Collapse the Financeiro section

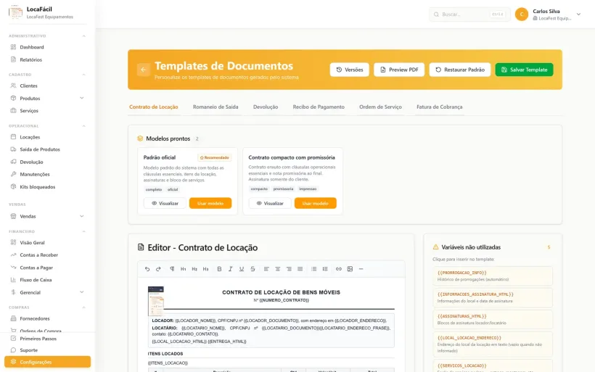[84, 231]
